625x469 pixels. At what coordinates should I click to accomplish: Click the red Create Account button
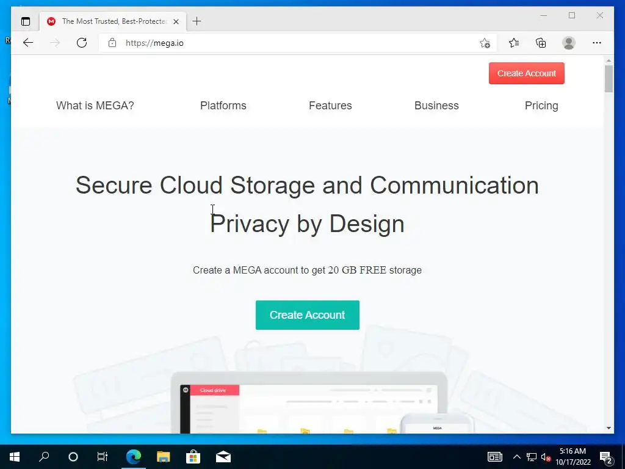pyautogui.click(x=527, y=73)
